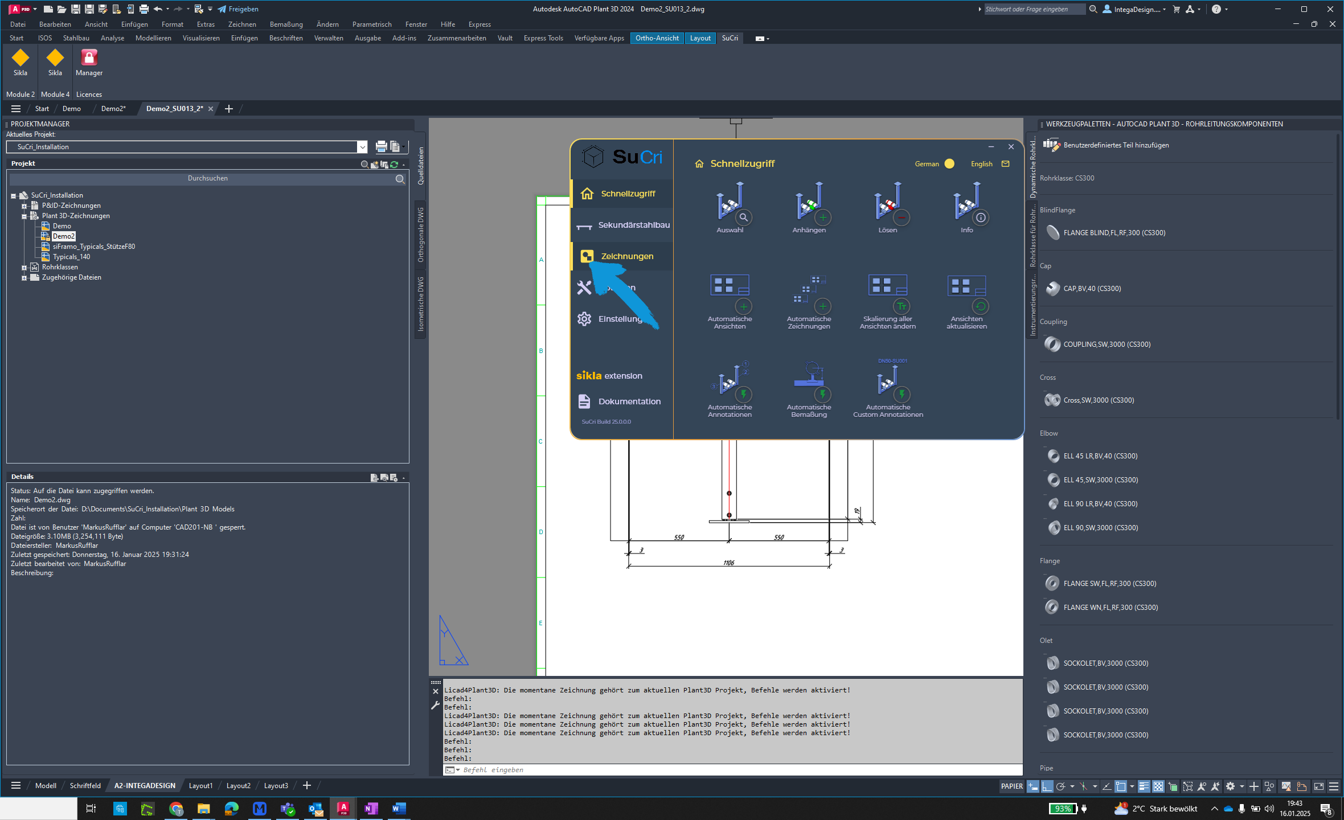Open Microsoft Word from the taskbar
Image resolution: width=1344 pixels, height=820 pixels.
point(399,809)
